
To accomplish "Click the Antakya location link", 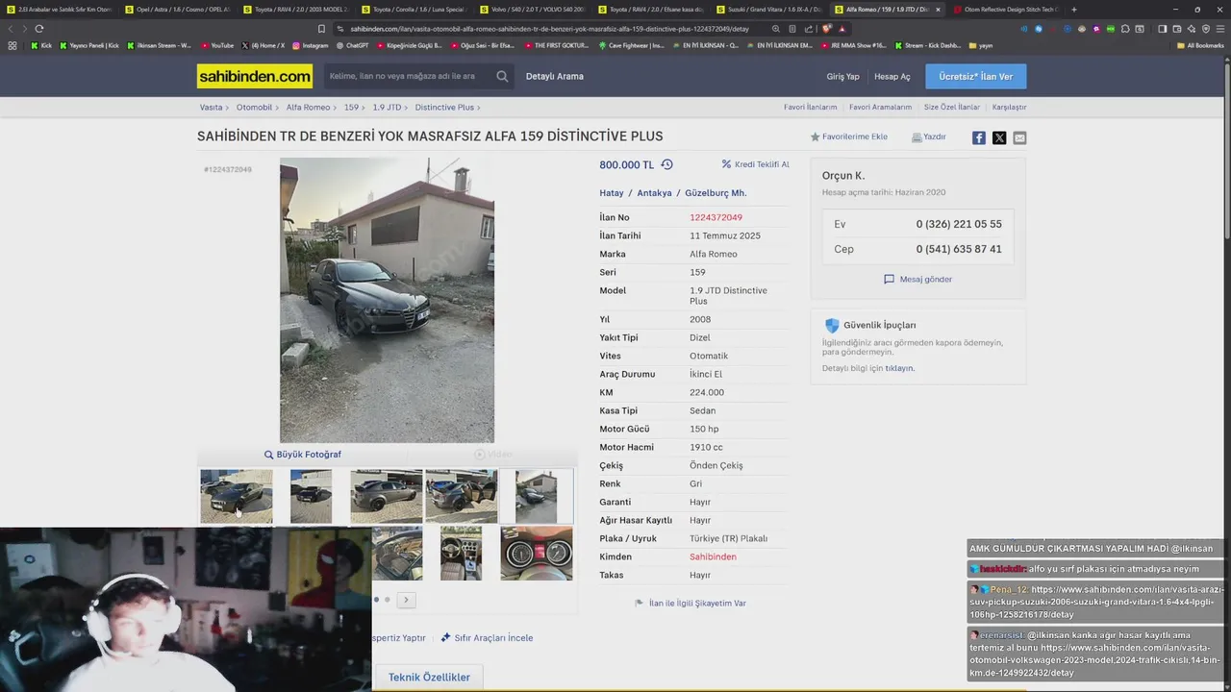I will tap(654, 193).
